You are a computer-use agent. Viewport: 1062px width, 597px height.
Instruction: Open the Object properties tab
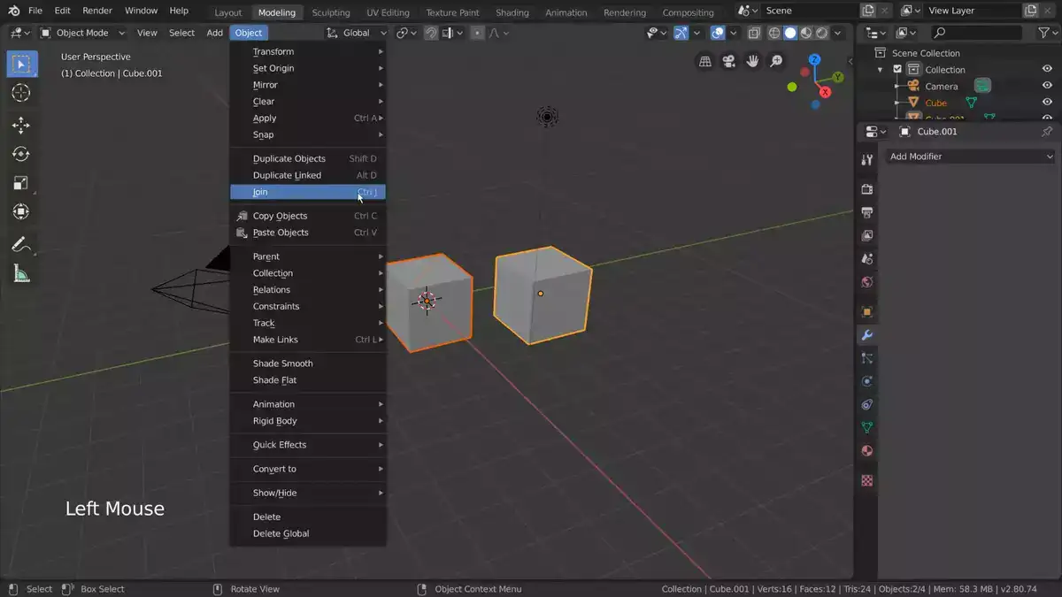click(x=867, y=311)
